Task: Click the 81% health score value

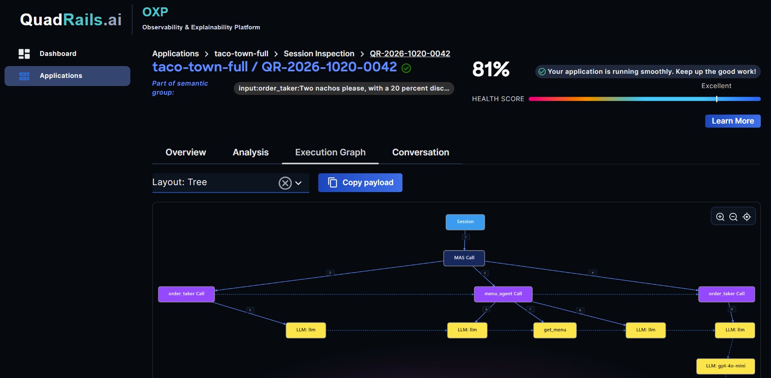Action: point(491,69)
